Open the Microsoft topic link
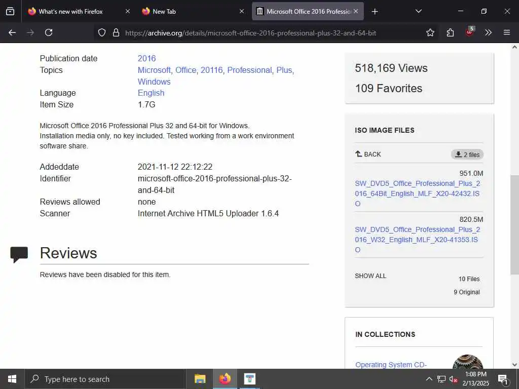This screenshot has height=389, width=519. (154, 70)
